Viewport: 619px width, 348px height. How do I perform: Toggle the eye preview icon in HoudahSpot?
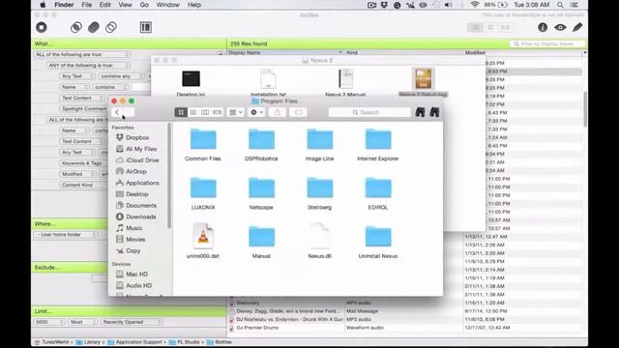tap(560, 27)
